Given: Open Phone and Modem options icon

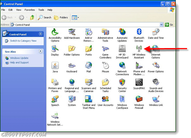Looking at the screenshot, I should (x=139, y=65).
